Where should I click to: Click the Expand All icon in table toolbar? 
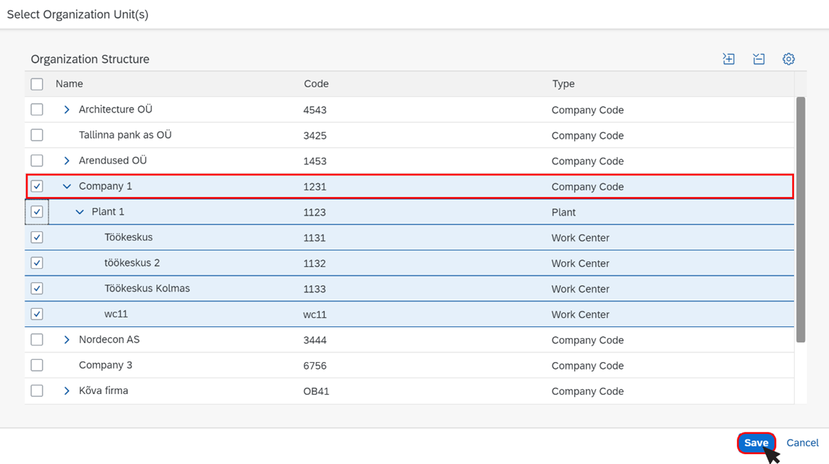click(x=728, y=59)
